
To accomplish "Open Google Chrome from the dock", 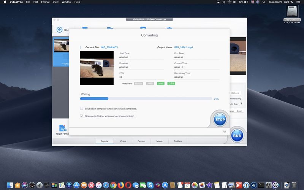I will pos(113,185).
